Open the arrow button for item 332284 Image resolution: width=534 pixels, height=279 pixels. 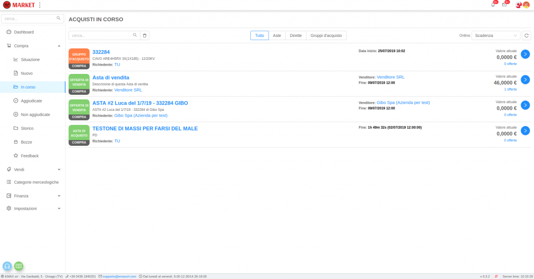coord(525,54)
